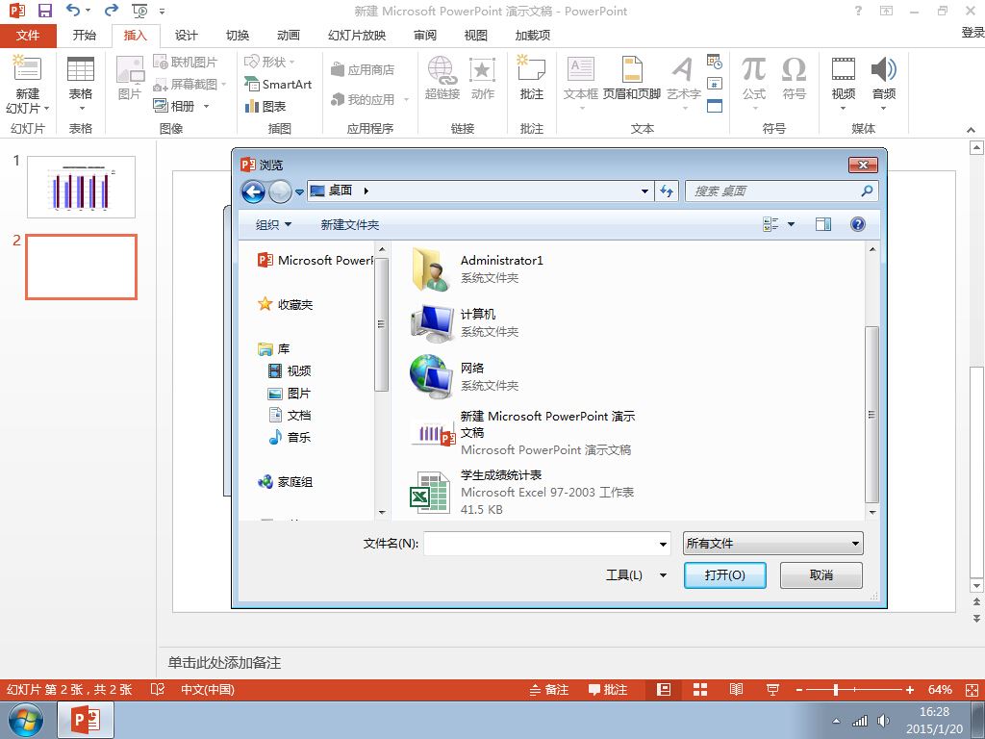The height and width of the screenshot is (739, 985).
Task: Click the Redo arrow icon
Action: coord(112,10)
